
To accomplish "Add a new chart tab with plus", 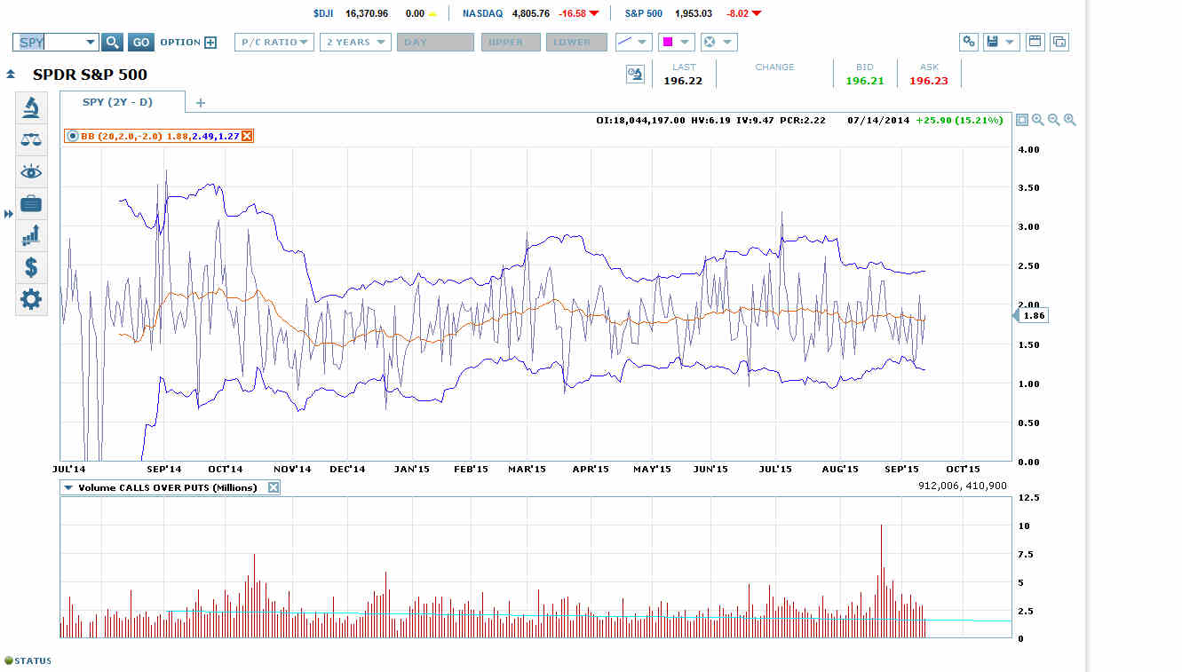I will [x=200, y=103].
